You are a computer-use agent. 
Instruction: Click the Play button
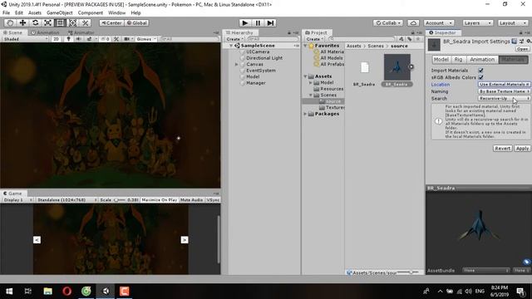pyautogui.click(x=244, y=22)
